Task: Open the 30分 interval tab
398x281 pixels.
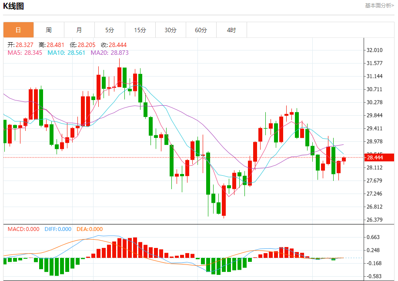Action: click(x=171, y=30)
